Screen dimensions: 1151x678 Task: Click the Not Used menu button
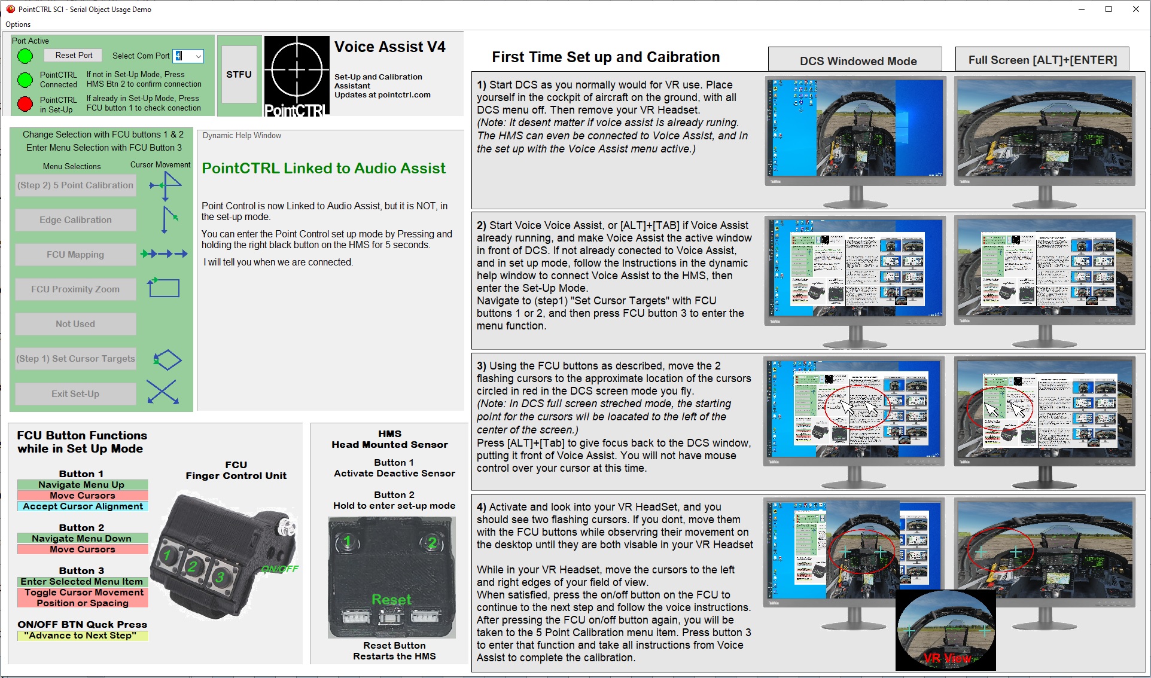(75, 324)
